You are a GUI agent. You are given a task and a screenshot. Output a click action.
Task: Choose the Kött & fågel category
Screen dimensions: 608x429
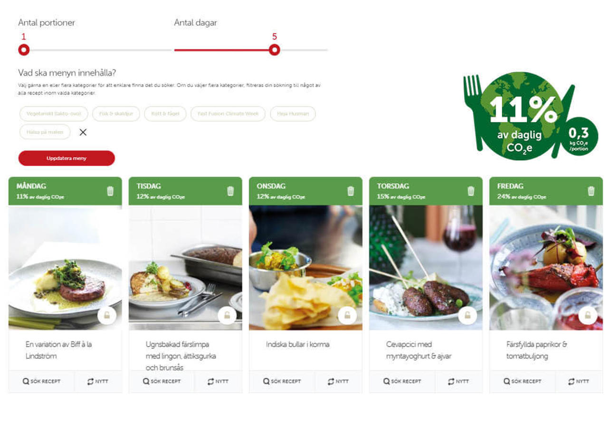[165, 114]
